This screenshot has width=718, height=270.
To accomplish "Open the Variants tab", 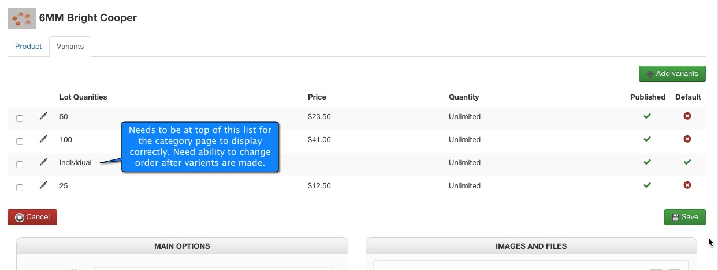I will pyautogui.click(x=70, y=47).
